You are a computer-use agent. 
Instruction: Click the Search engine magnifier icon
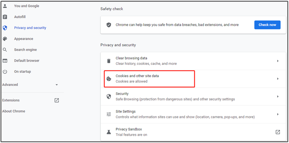[5, 50]
